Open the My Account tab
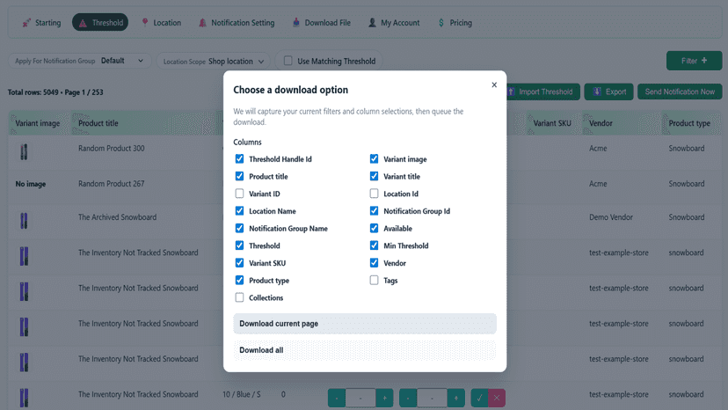728x410 pixels. click(394, 23)
